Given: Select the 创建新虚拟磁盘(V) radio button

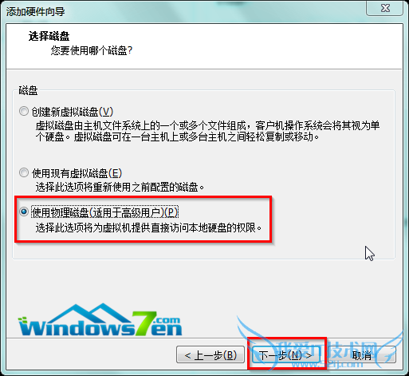Looking at the screenshot, I should pyautogui.click(x=24, y=111).
